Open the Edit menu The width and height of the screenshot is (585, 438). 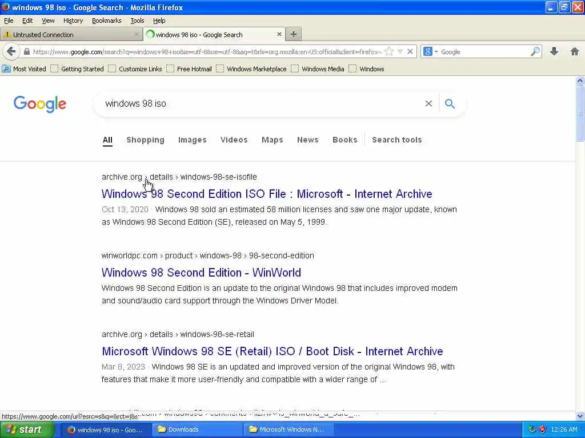point(27,21)
